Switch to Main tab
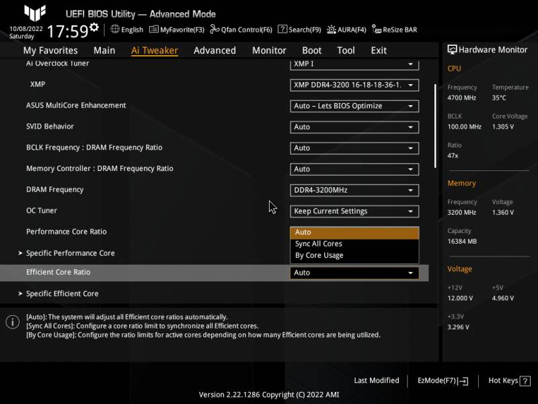The image size is (538, 404). point(104,50)
